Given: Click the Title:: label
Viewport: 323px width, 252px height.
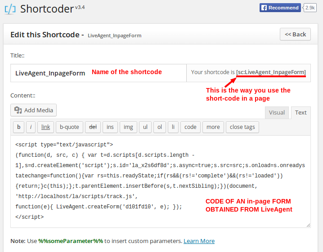Looking at the screenshot, I should pos(18,56).
